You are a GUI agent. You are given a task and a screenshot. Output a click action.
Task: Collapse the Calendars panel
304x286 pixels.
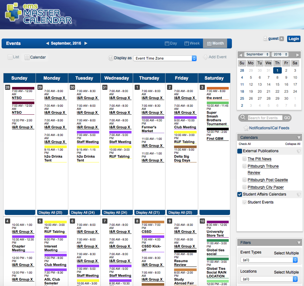point(299,137)
